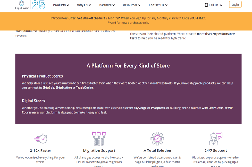Click the A Total Solution heading
This screenshot has height=167, width=252.
point(157,151)
